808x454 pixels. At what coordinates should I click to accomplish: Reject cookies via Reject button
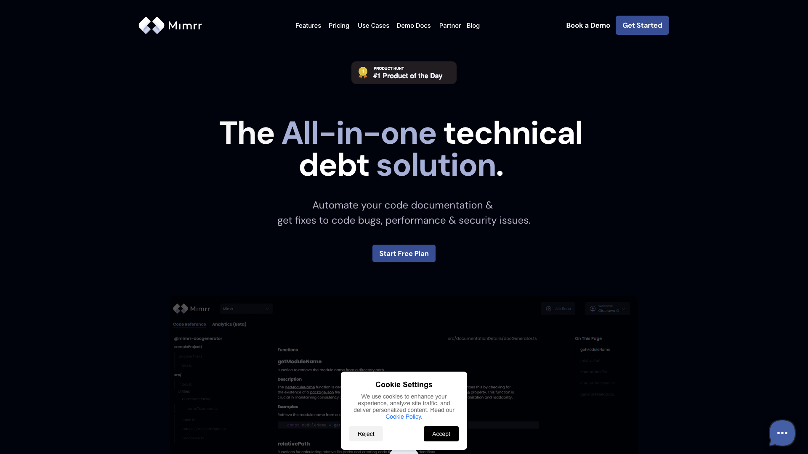coord(366,433)
